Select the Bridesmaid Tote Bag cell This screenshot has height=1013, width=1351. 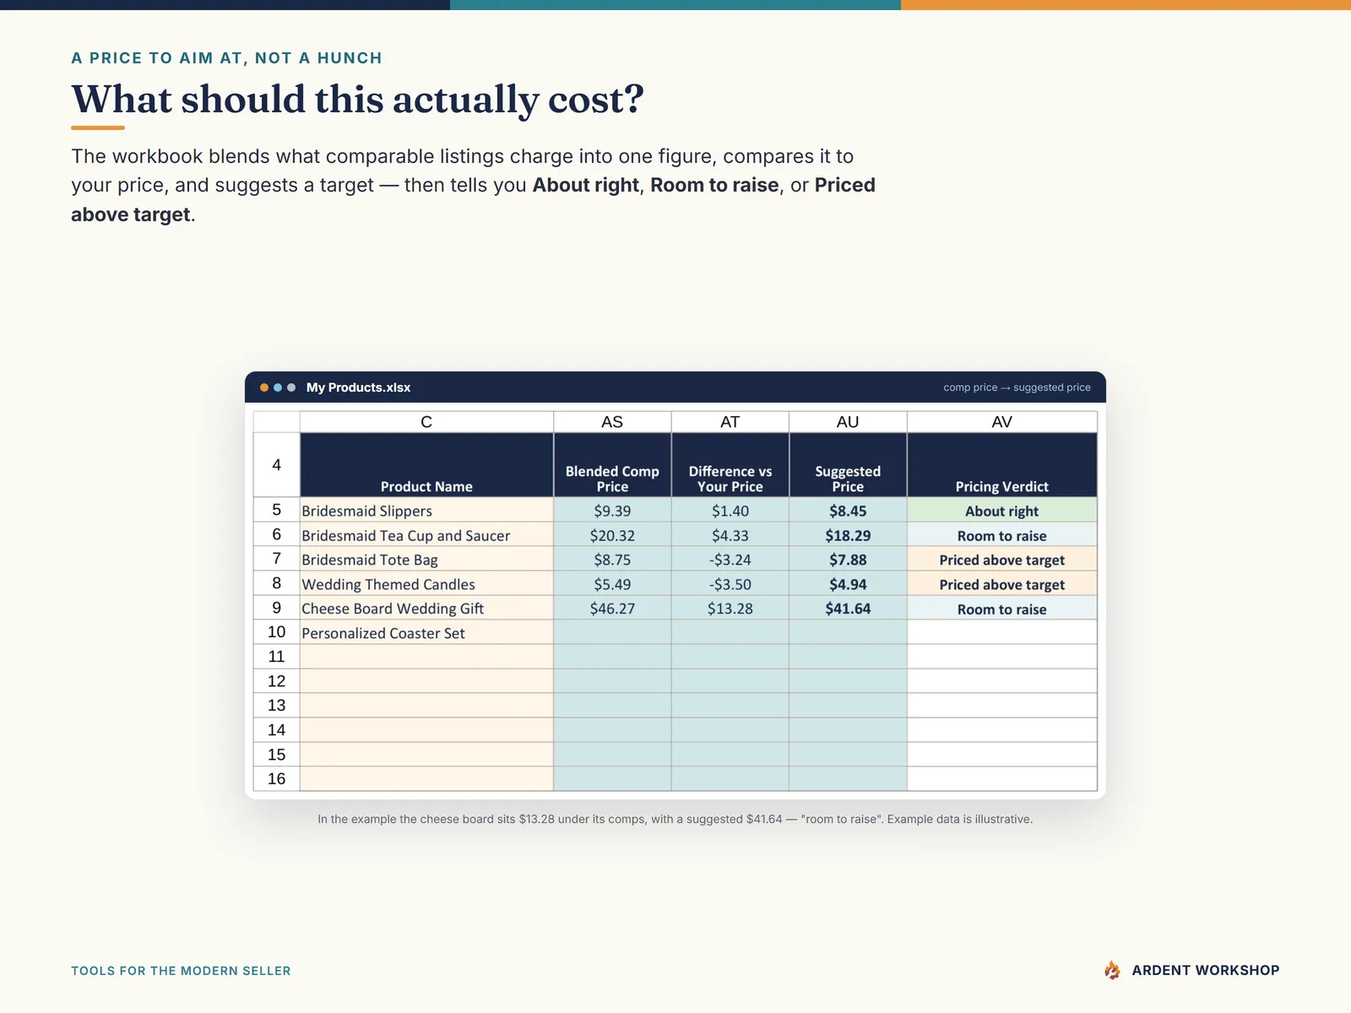[x=426, y=559]
